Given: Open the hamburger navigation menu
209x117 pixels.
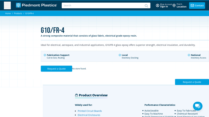Looking at the screenshot, I should (7, 5).
